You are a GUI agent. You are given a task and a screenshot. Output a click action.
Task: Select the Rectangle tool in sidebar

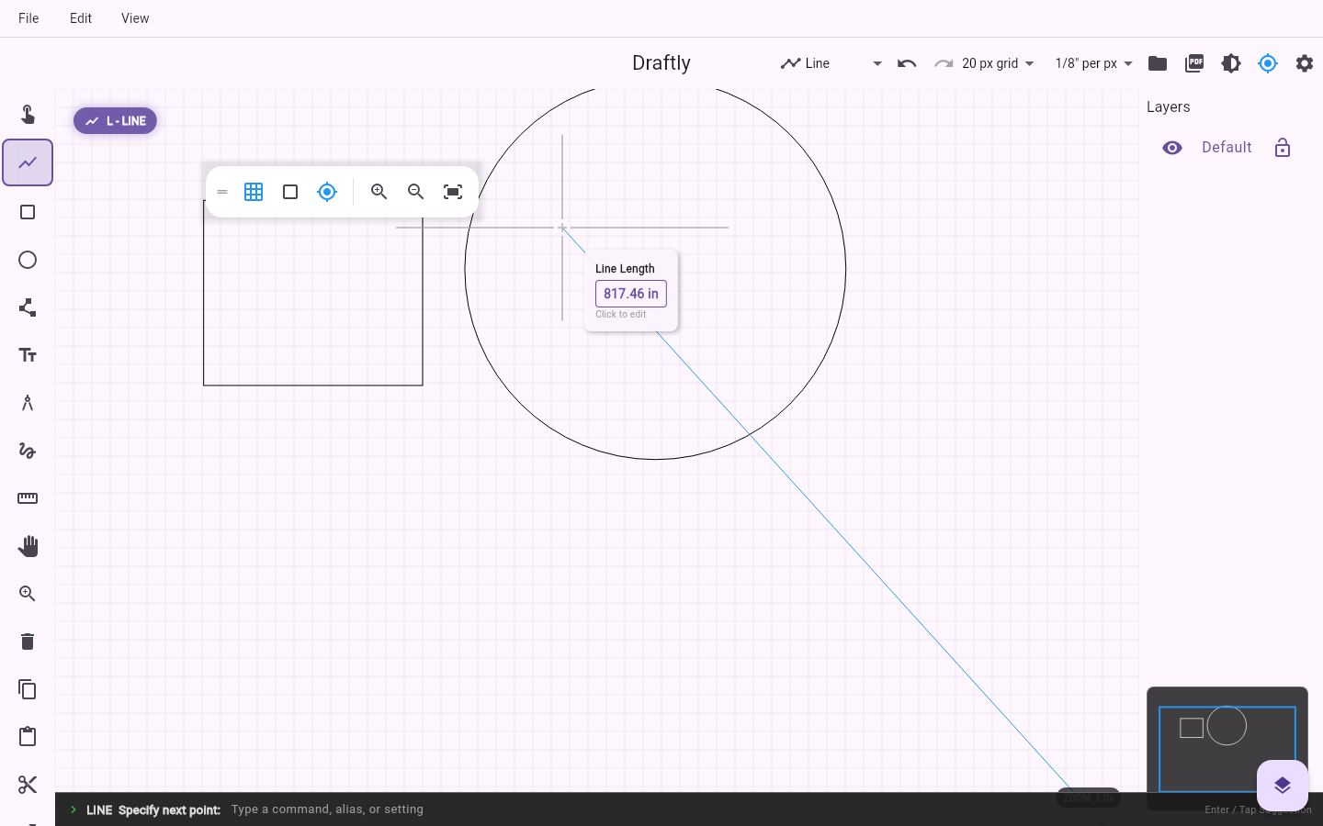28,212
